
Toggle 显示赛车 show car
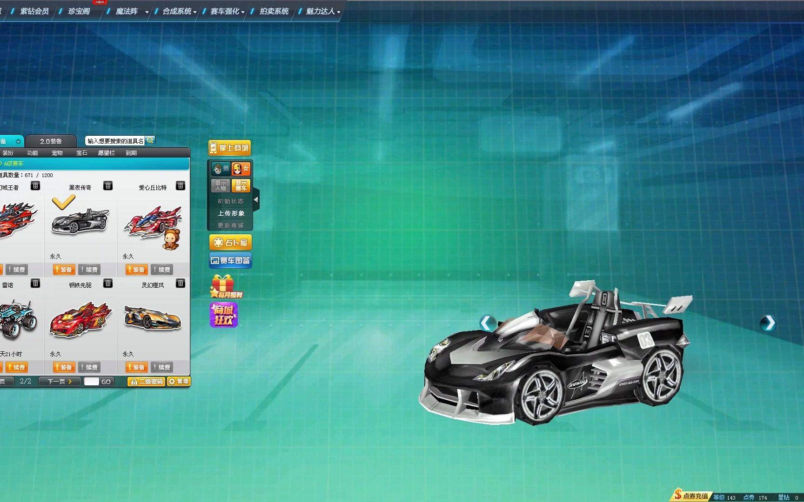pos(241,185)
